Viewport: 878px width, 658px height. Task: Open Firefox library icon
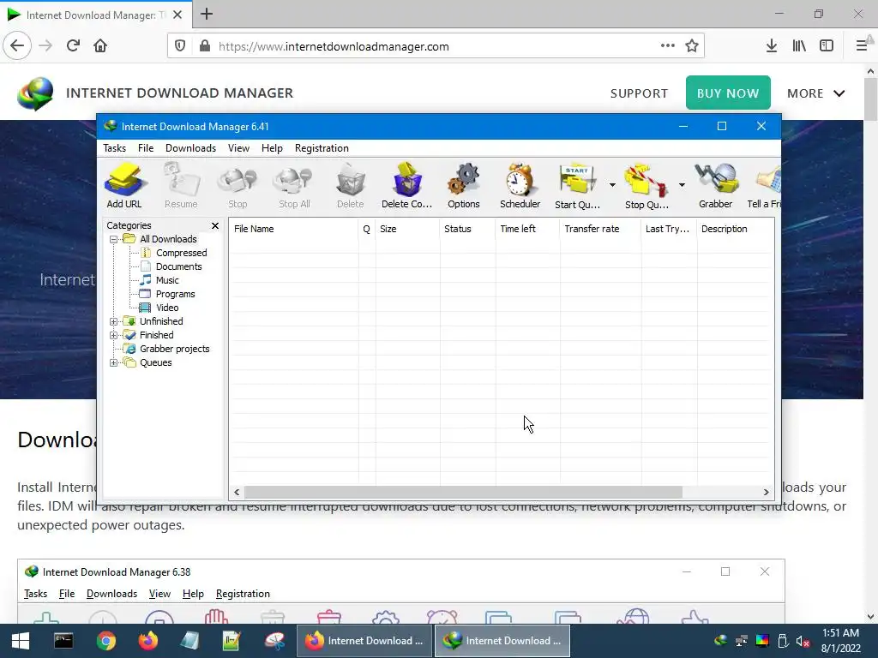pos(799,46)
